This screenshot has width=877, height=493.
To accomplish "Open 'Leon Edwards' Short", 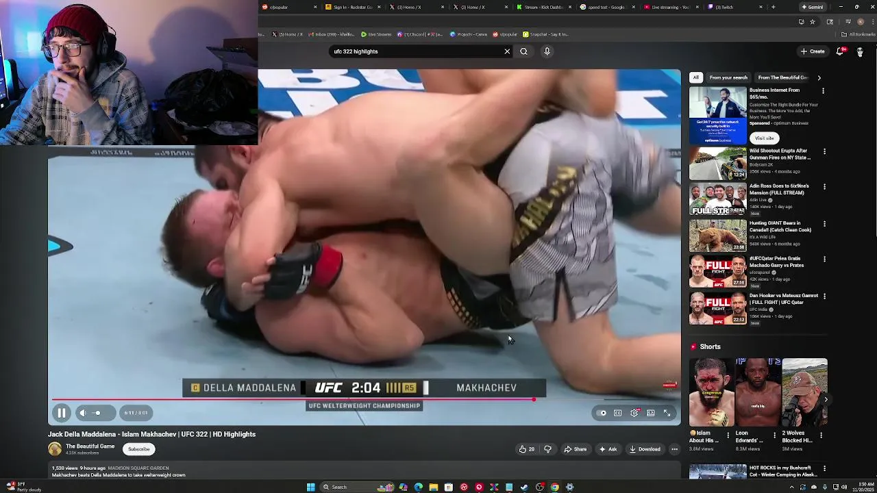I will point(758,392).
